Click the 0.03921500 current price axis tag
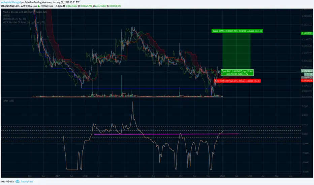 point(307,71)
